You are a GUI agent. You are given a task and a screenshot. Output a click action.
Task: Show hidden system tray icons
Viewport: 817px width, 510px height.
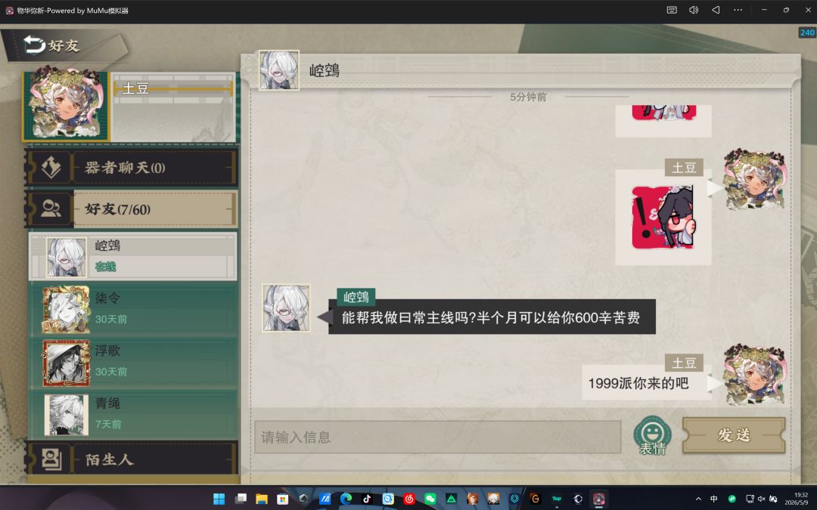(698, 499)
